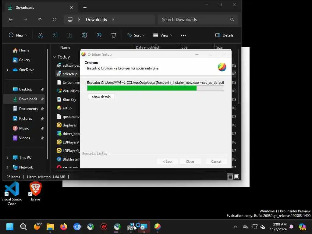Select the Blue Sky file
312x234 pixels.
point(67,100)
